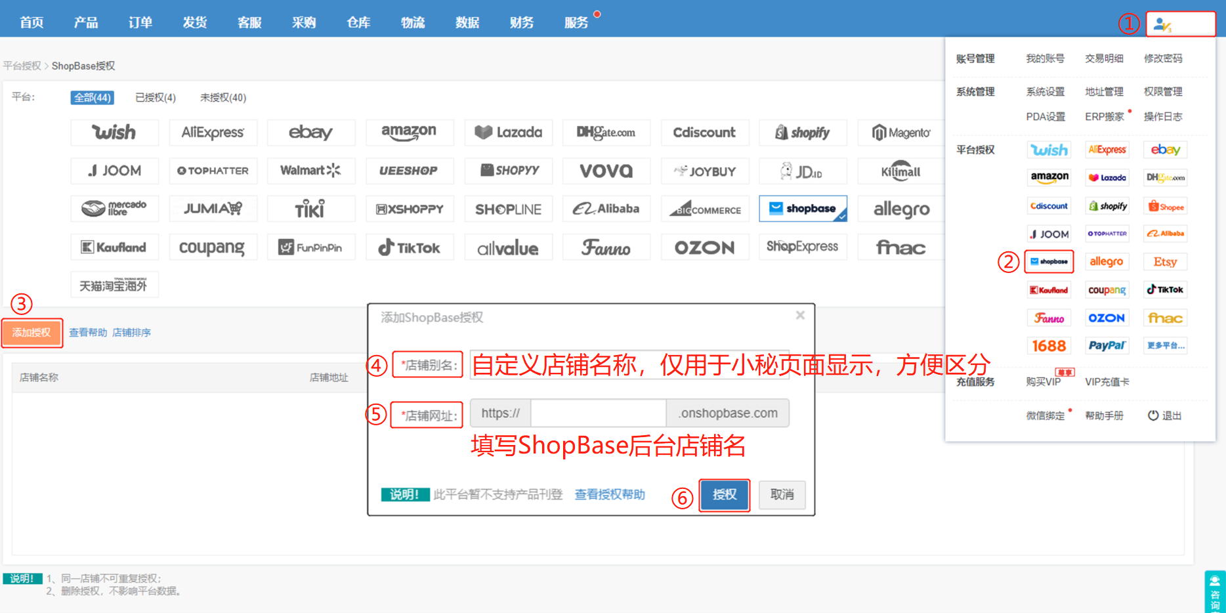Open the 首页 top menu
This screenshot has height=613, width=1226.
[32, 22]
